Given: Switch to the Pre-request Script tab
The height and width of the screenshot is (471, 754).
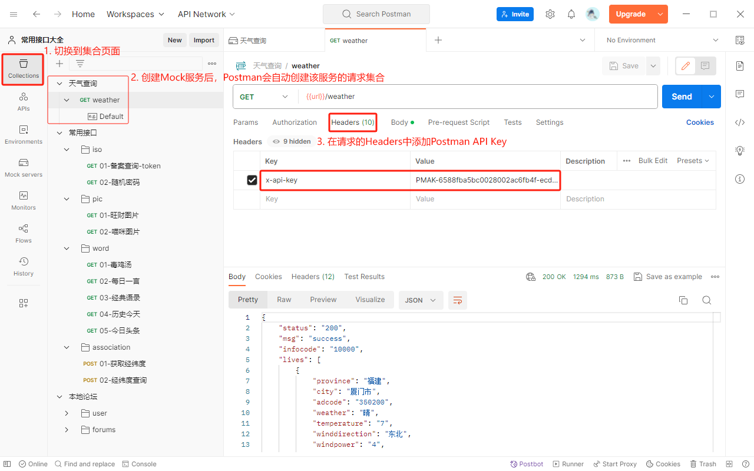Looking at the screenshot, I should click(459, 122).
